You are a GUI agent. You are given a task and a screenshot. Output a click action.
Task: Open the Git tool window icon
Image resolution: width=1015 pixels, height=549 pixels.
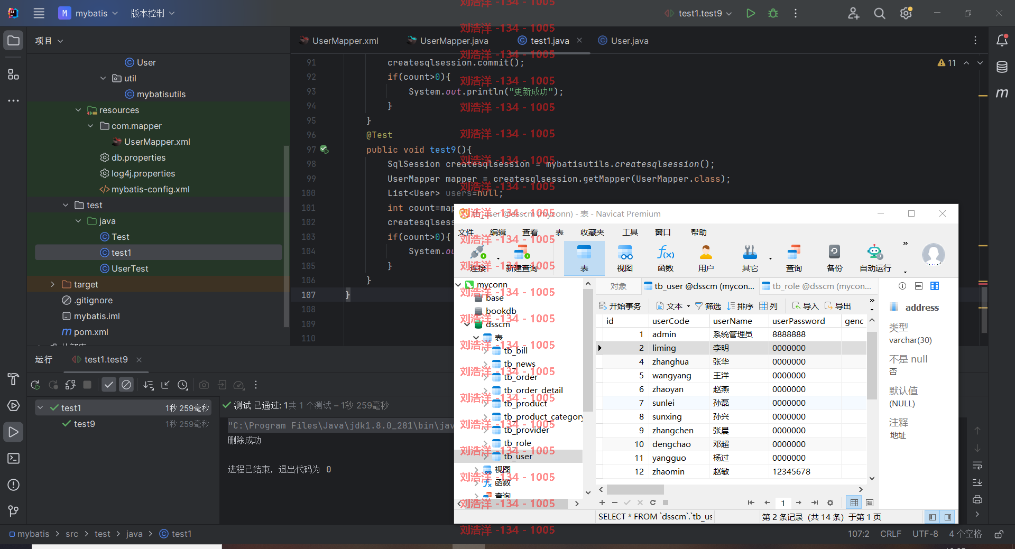tap(13, 511)
